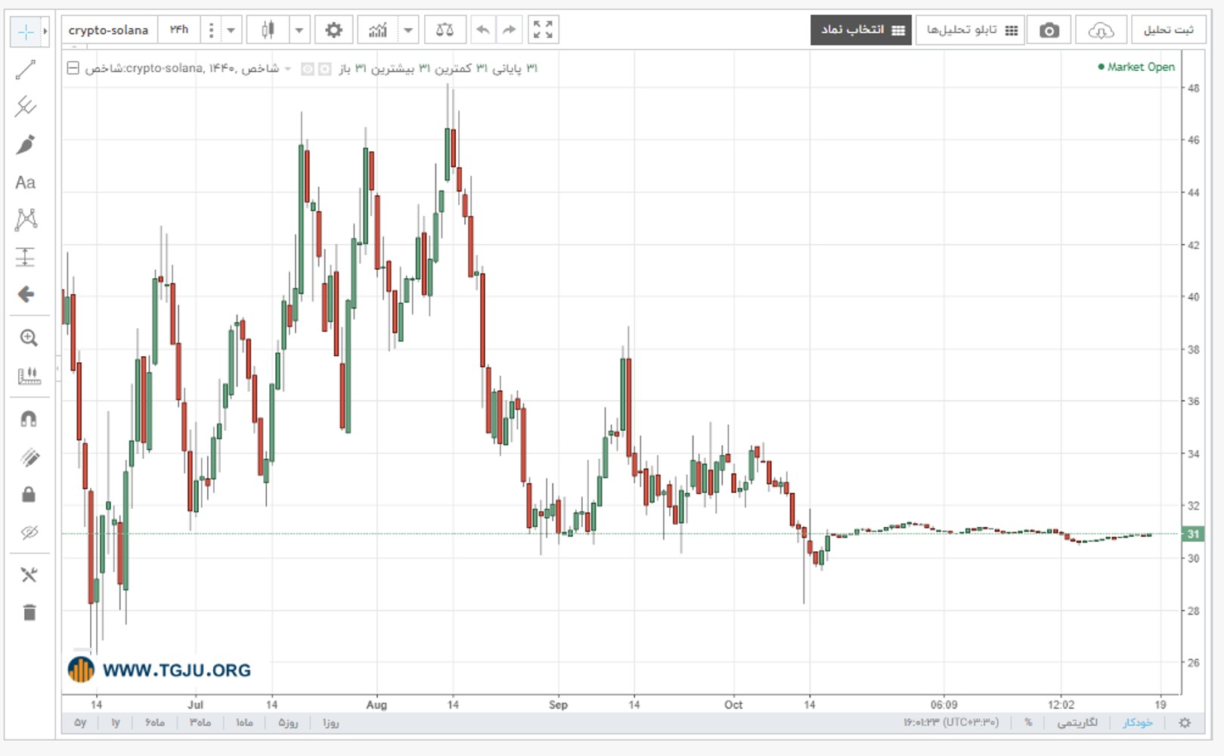Open the indicators chart icon

coord(378,30)
